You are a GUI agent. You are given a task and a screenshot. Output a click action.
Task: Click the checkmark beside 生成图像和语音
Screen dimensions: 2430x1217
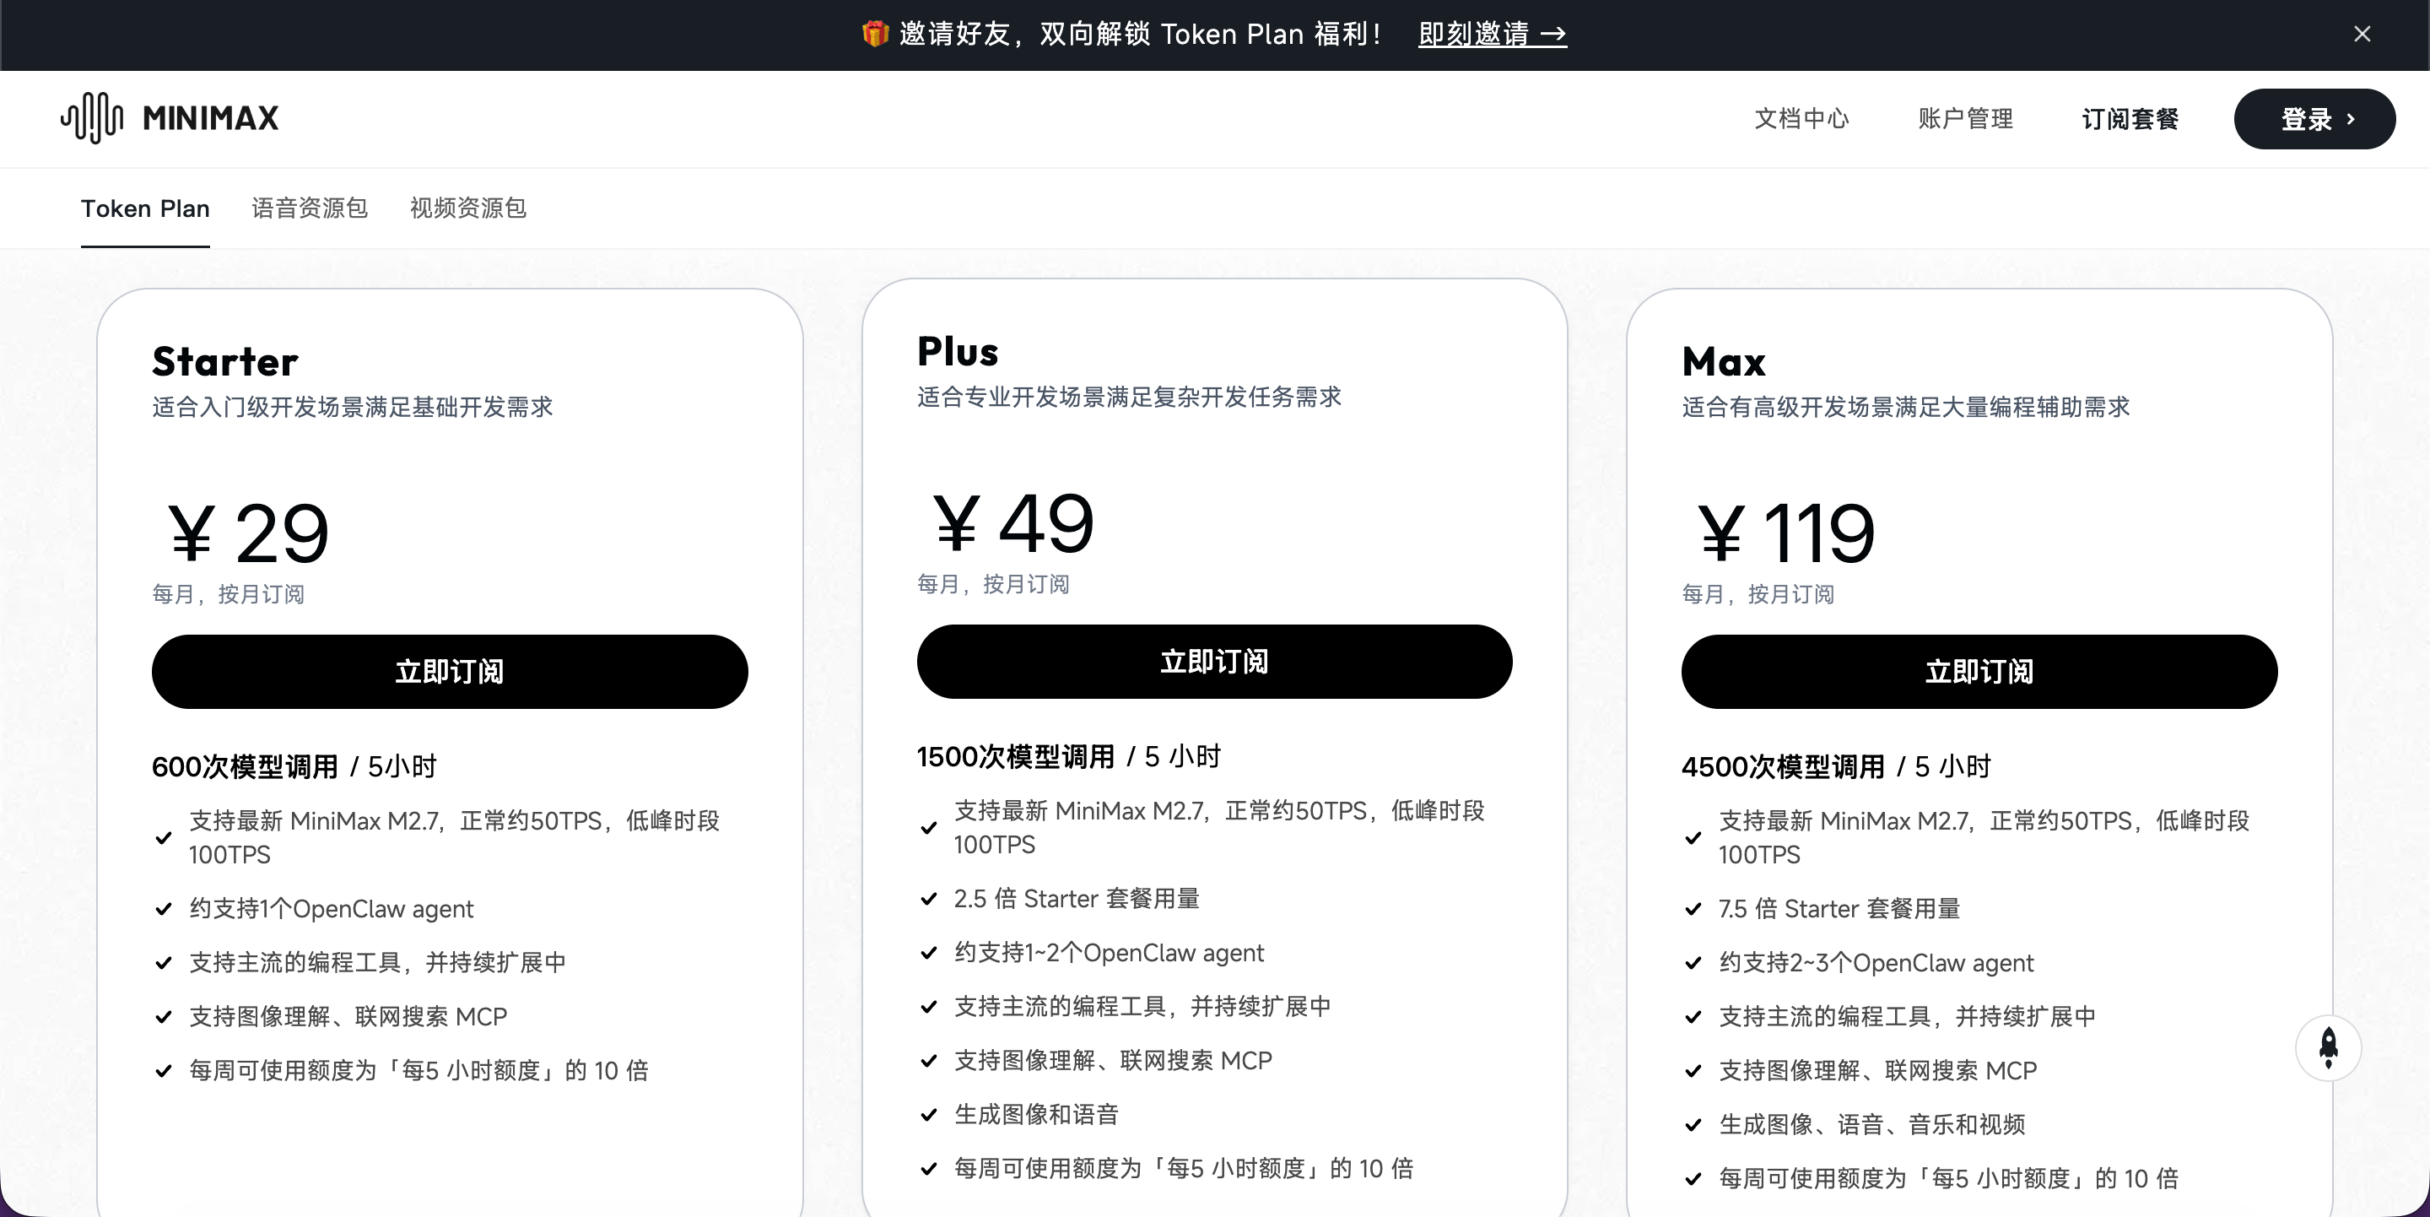pos(928,1114)
